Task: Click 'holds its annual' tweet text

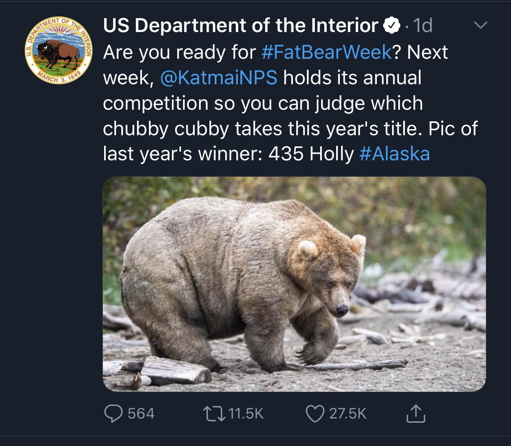Action: pos(352,78)
